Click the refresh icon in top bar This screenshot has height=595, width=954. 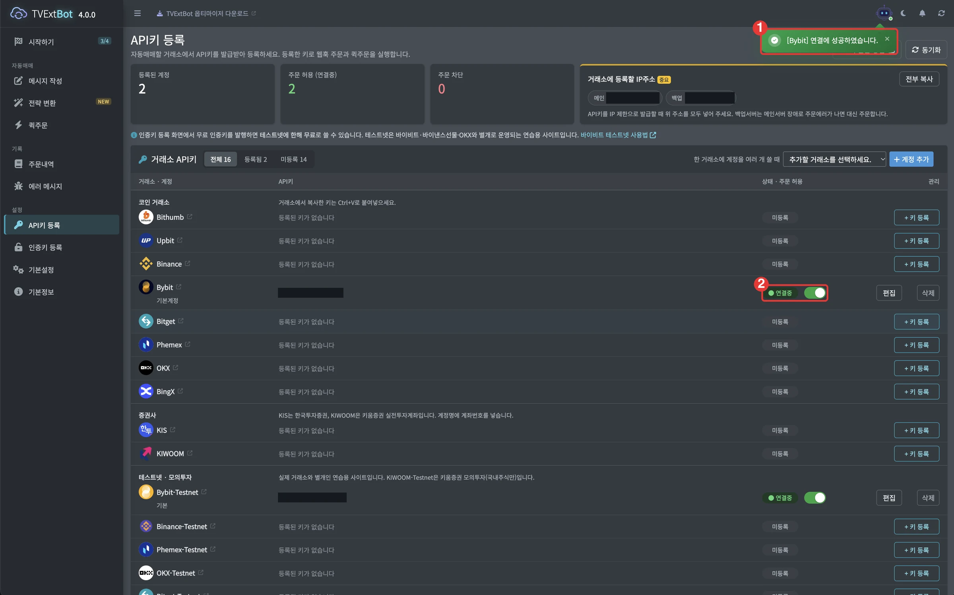(941, 13)
